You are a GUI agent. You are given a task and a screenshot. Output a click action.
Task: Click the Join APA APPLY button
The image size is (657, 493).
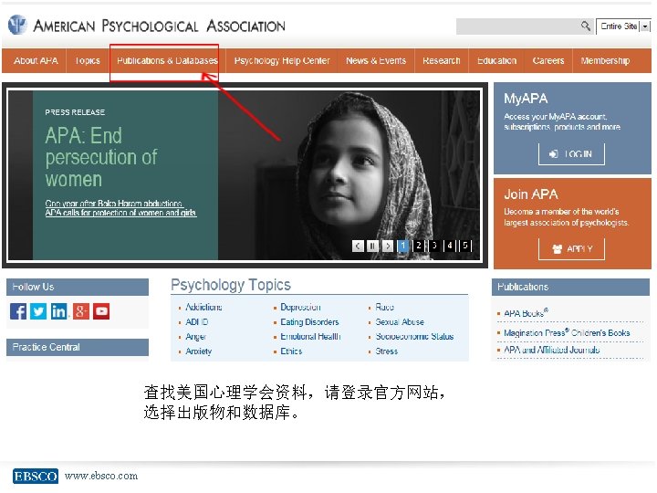[x=571, y=249]
